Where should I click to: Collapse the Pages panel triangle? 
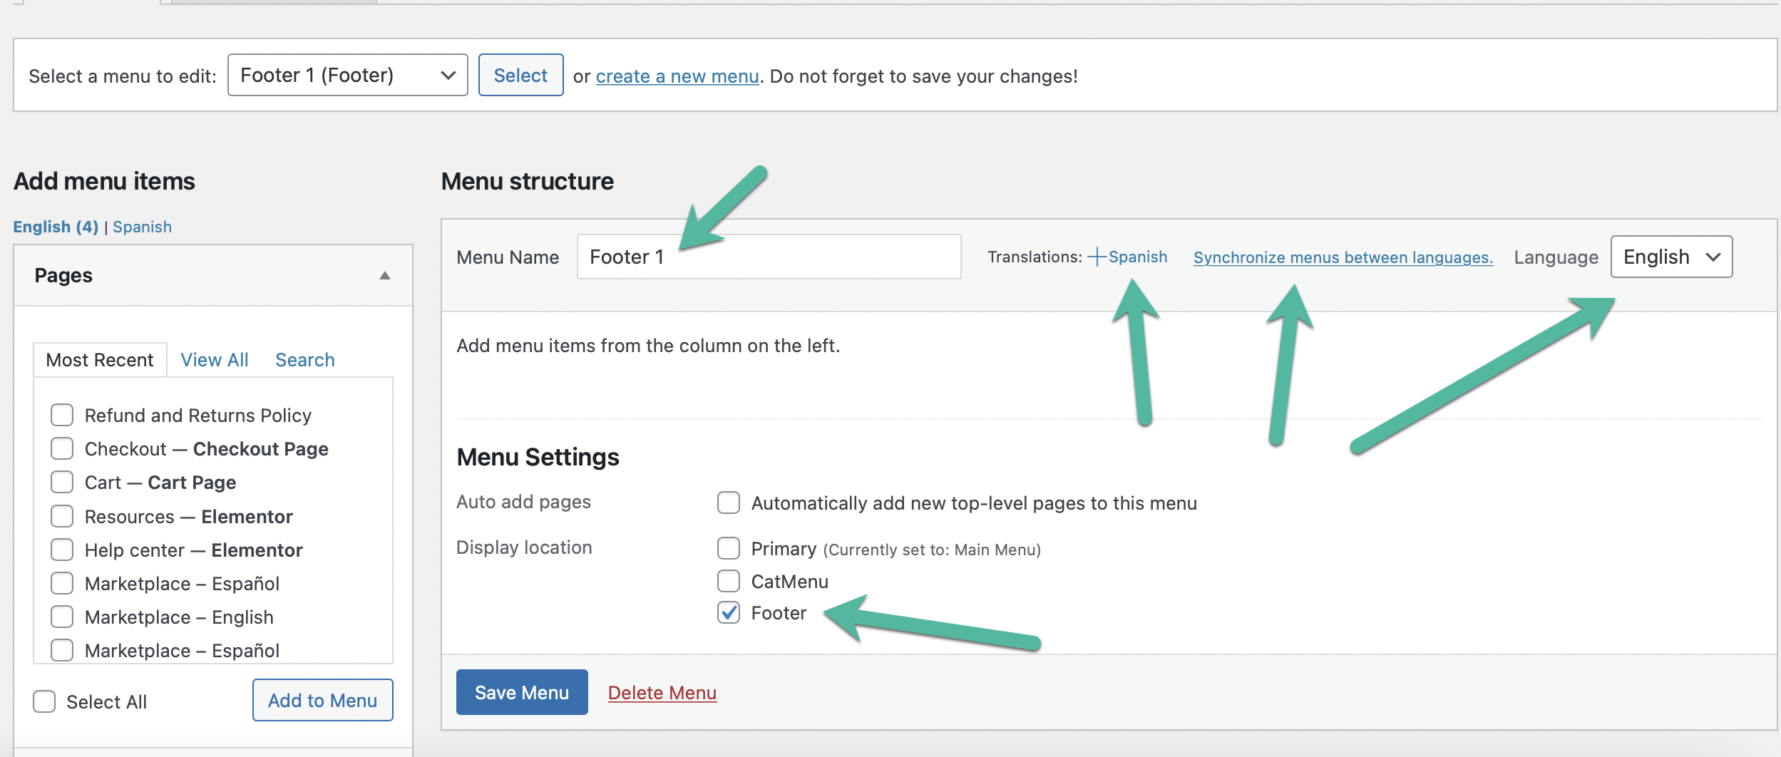click(385, 276)
